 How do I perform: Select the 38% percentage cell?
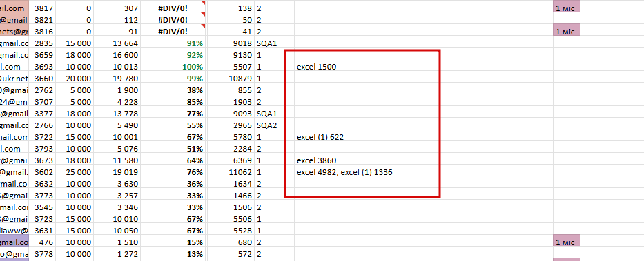173,90
